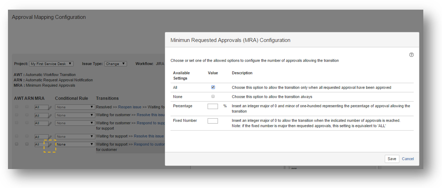Toggle ARN checkbox in the last transition row

pyautogui.click(x=27, y=144)
